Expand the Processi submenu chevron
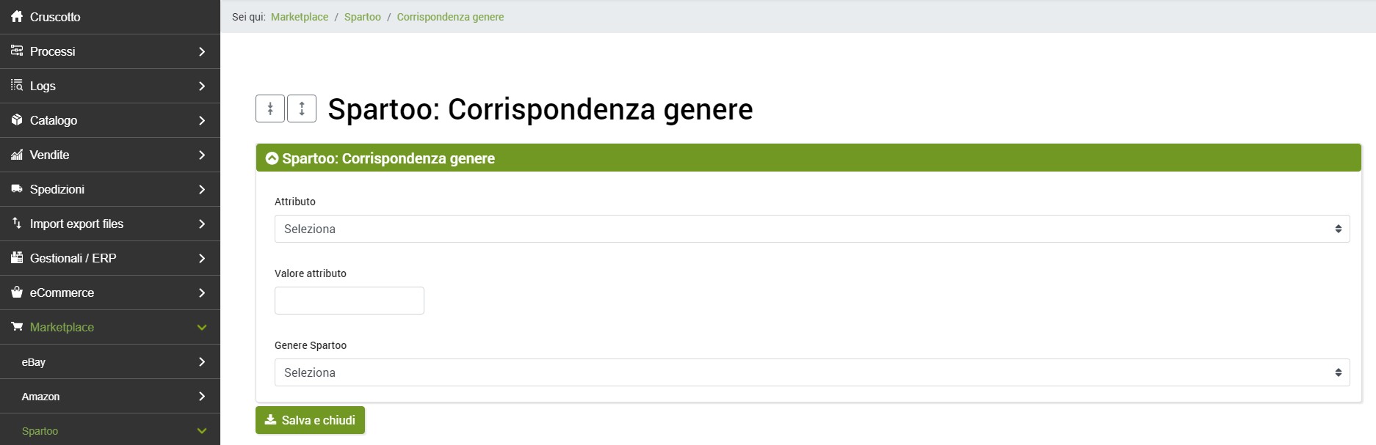 click(x=202, y=51)
